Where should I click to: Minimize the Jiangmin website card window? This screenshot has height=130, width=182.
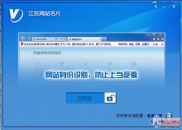[164, 7]
